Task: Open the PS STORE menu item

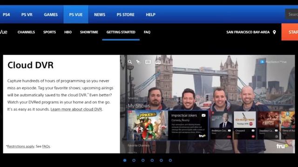Action: tap(125, 14)
